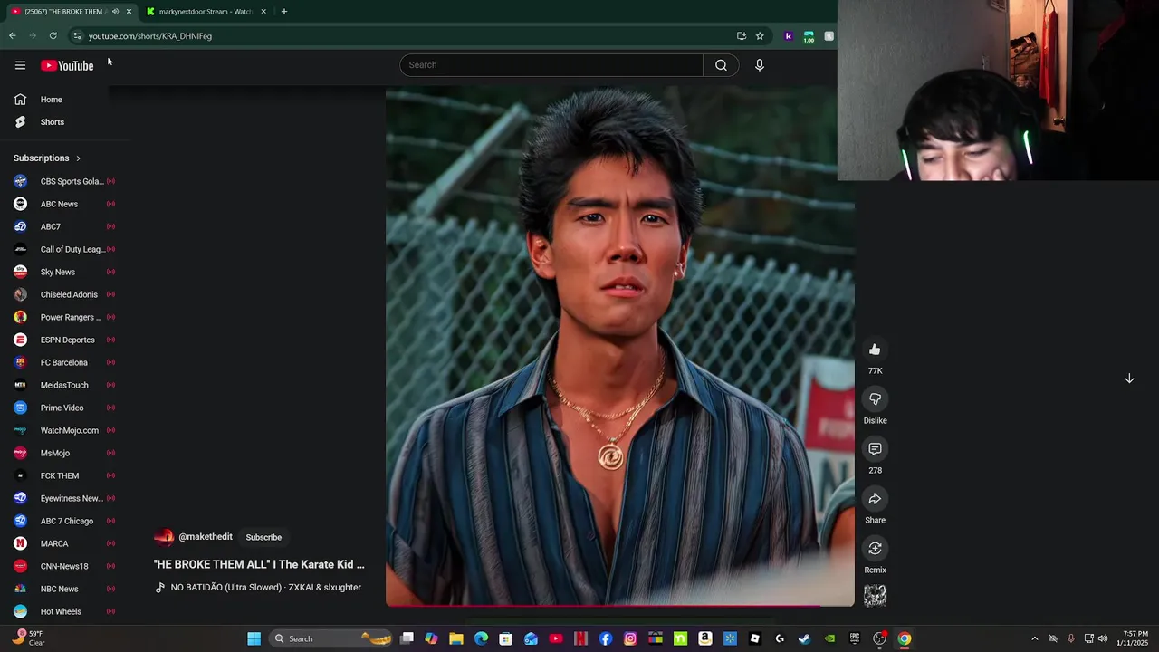Bookmark this page with star icon
The height and width of the screenshot is (652, 1159).
pyautogui.click(x=760, y=36)
